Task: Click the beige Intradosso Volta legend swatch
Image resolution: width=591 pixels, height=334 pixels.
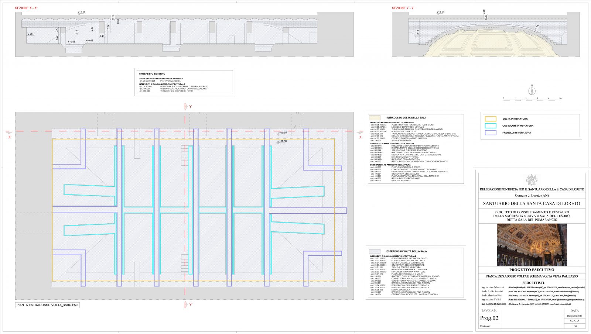Action: pos(375,118)
